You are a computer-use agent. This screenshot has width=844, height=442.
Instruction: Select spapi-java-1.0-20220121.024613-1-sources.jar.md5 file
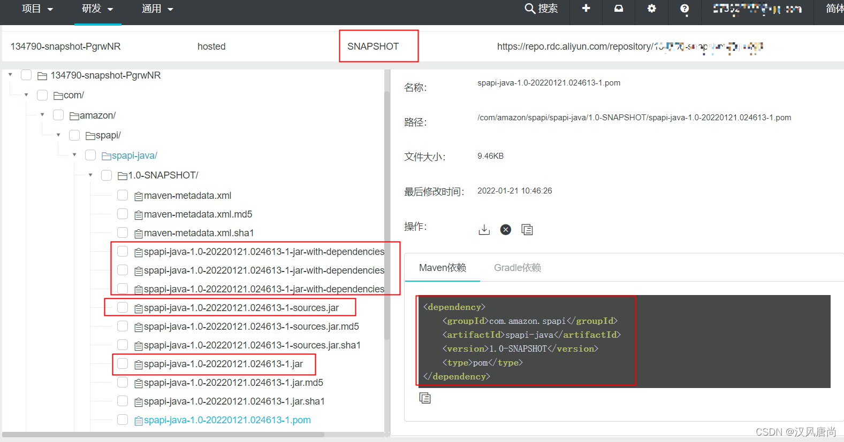point(252,327)
